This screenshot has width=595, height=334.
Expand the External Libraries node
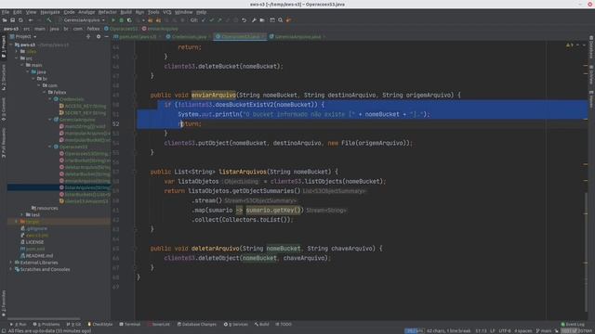tap(10, 263)
